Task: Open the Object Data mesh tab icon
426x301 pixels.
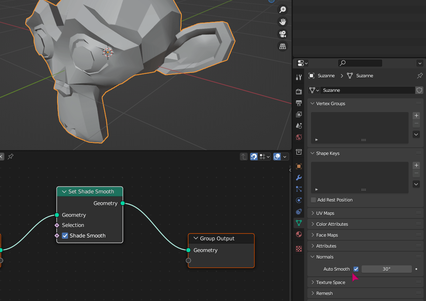Action: point(299,223)
